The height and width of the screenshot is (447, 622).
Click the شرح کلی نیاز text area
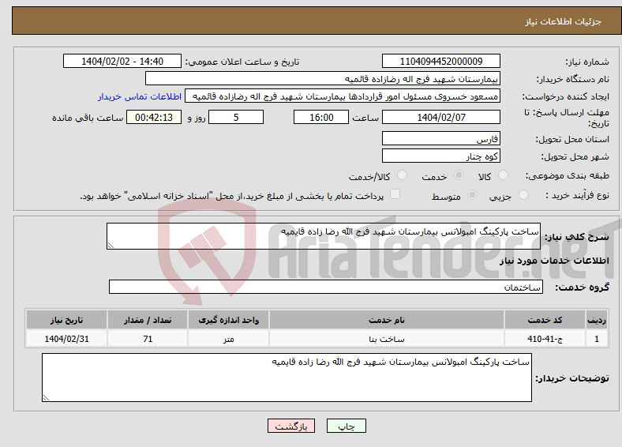(x=324, y=236)
